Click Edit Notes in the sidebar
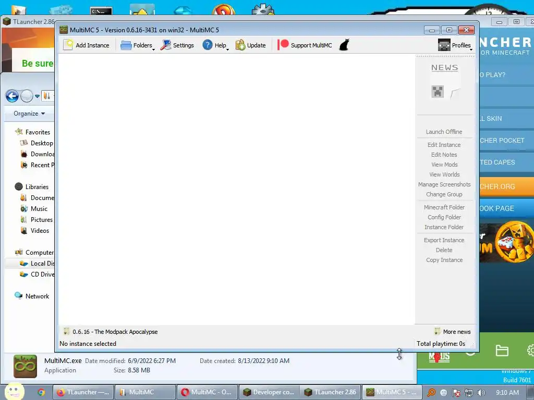 (x=444, y=154)
